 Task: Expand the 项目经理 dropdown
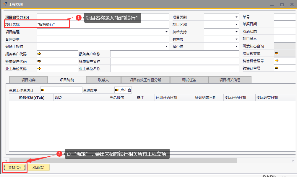coord(166,32)
